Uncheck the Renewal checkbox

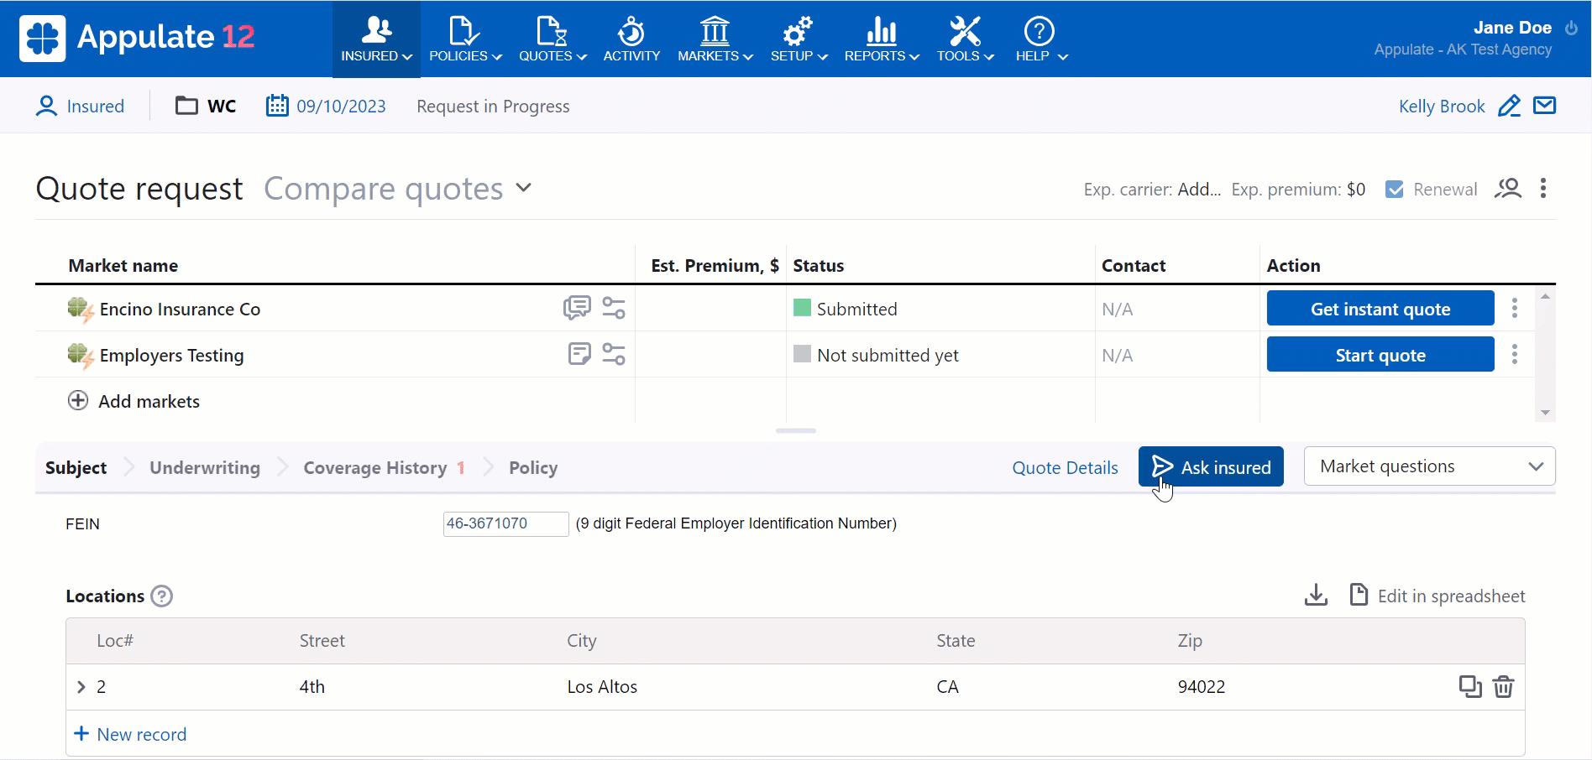[1395, 190]
